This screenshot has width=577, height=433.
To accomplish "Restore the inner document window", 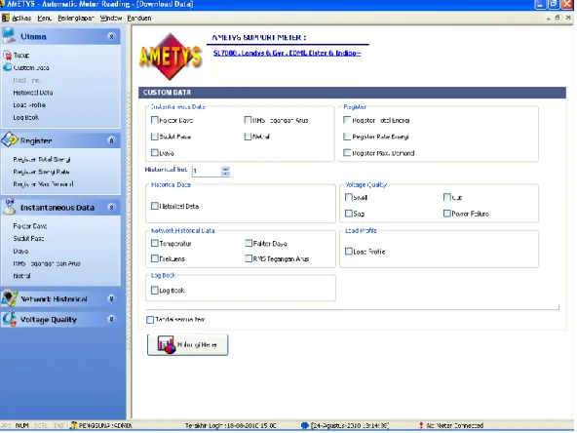I will [558, 18].
